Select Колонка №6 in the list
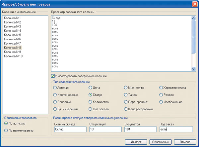Screen dimensions: 199x147 click(x=13, y=39)
